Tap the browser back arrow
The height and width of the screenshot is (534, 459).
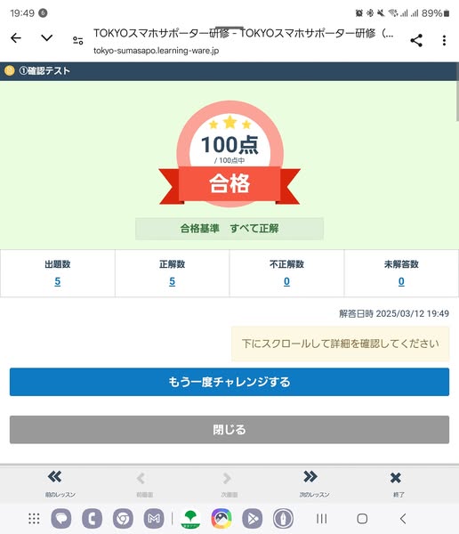coord(16,37)
